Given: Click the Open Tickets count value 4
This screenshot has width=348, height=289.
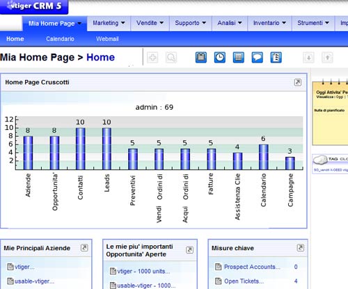Looking at the screenshot, I should (x=296, y=281).
